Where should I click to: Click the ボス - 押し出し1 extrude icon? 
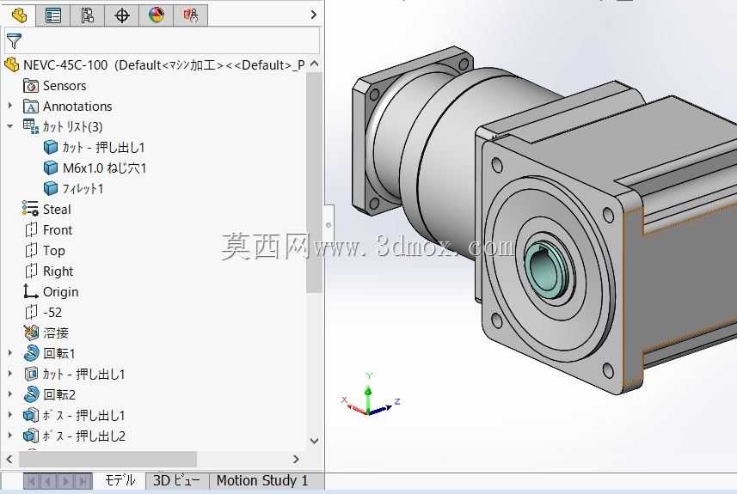click(x=31, y=415)
